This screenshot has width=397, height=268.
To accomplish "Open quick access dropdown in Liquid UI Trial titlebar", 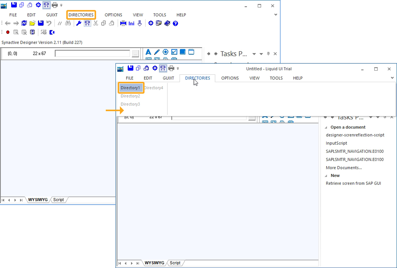I will [178, 68].
